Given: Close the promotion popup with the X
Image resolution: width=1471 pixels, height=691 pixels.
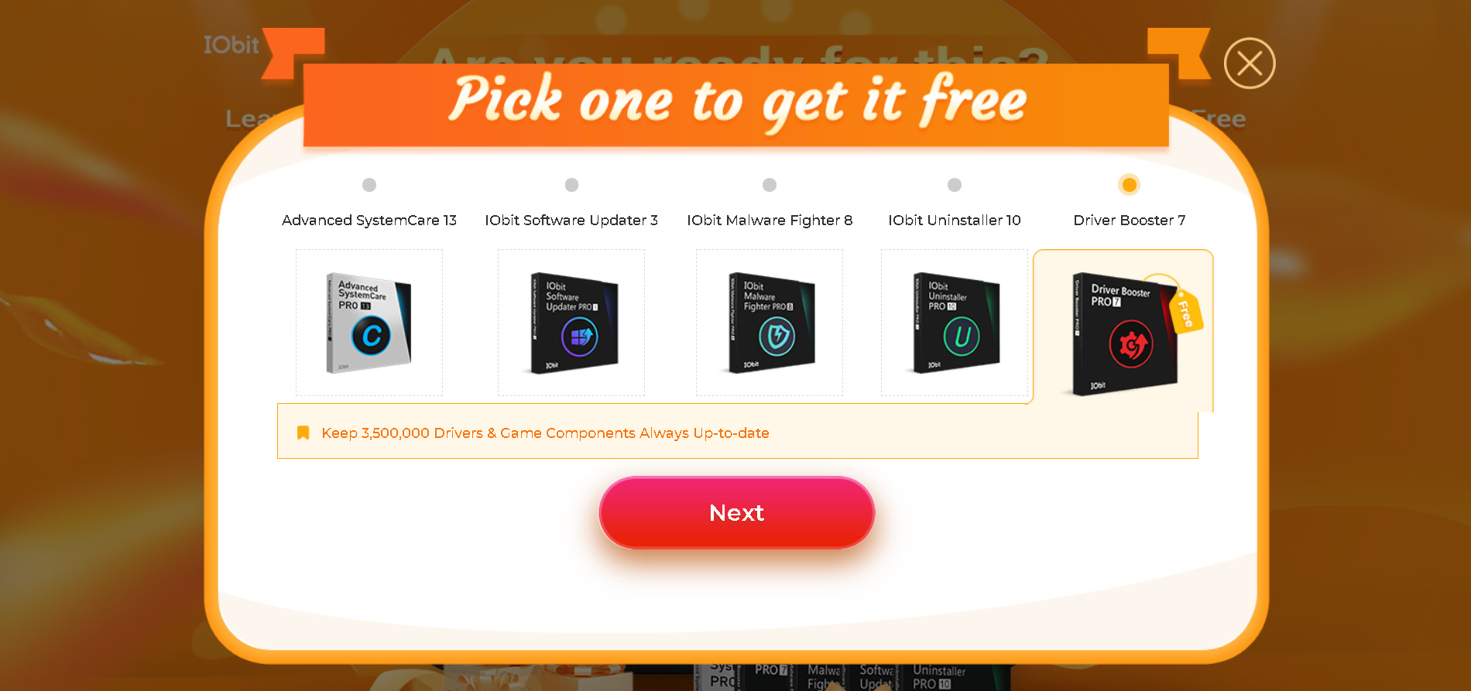Looking at the screenshot, I should coord(1250,63).
